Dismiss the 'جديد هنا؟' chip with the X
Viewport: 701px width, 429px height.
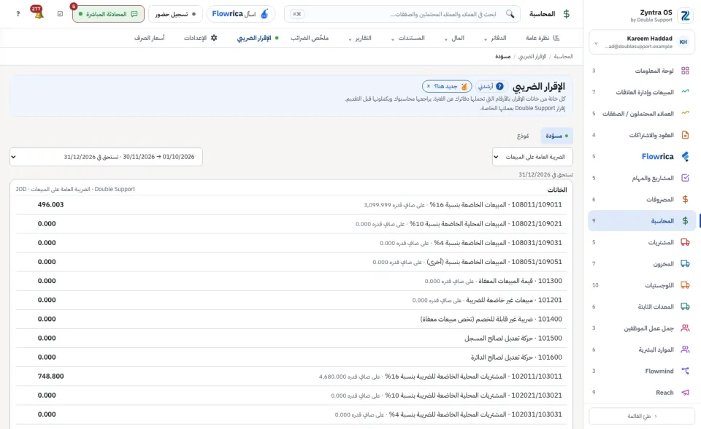(429, 86)
